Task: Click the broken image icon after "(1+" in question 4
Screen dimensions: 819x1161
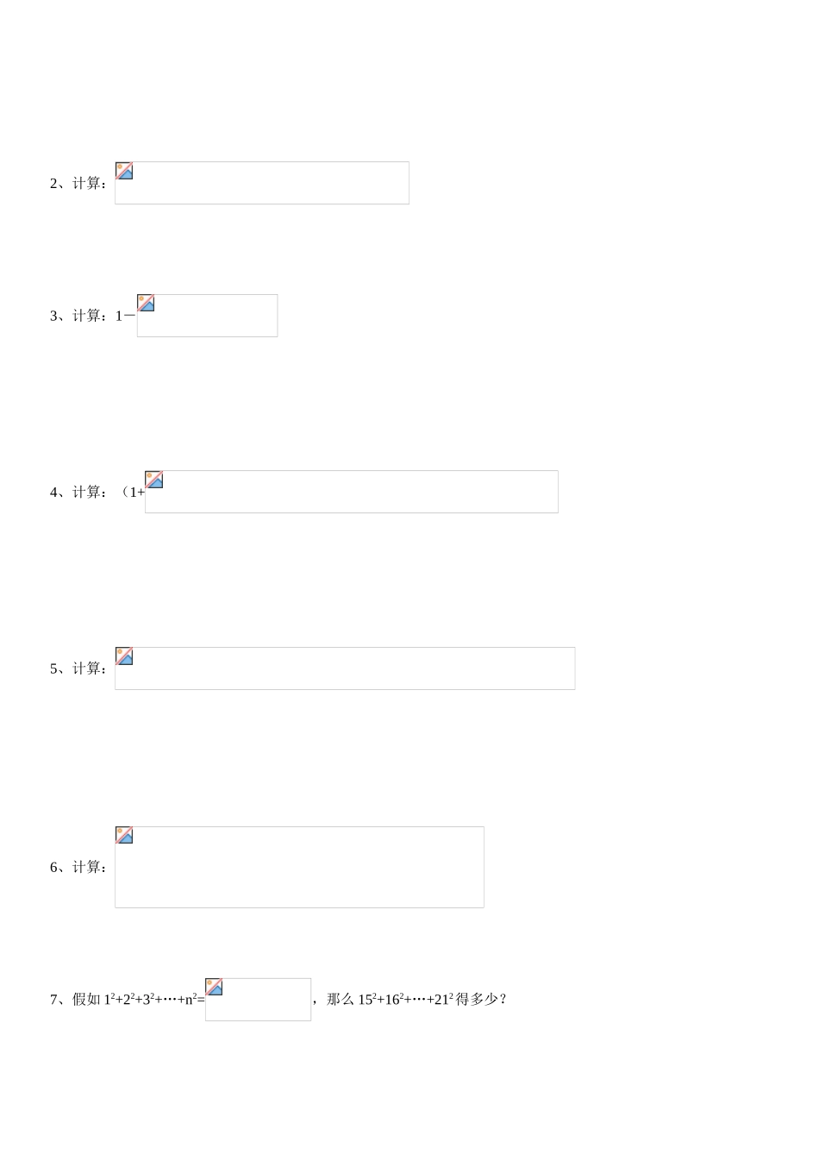Action: [x=153, y=480]
